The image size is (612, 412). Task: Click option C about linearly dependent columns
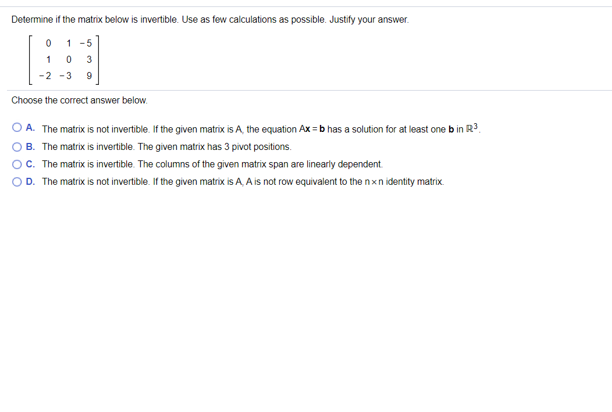pyautogui.click(x=204, y=164)
